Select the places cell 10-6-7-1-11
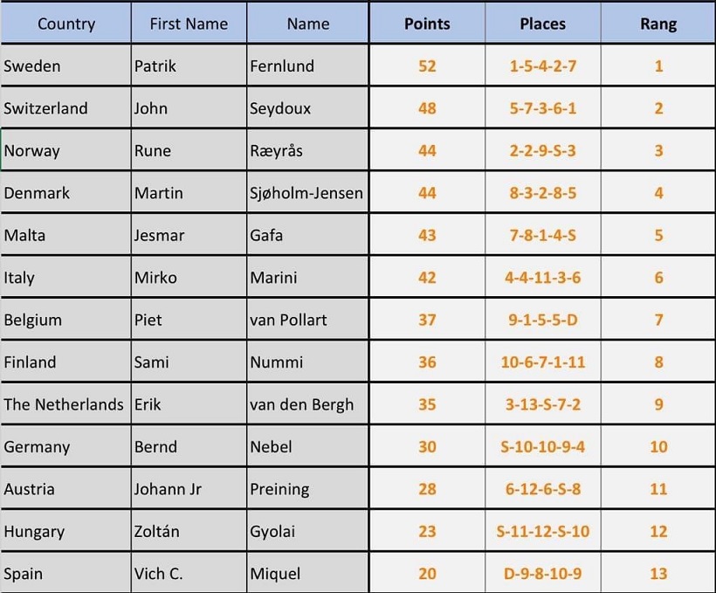 542,362
